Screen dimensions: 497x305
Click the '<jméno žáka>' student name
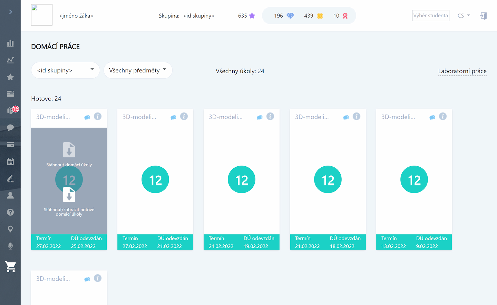[76, 16]
